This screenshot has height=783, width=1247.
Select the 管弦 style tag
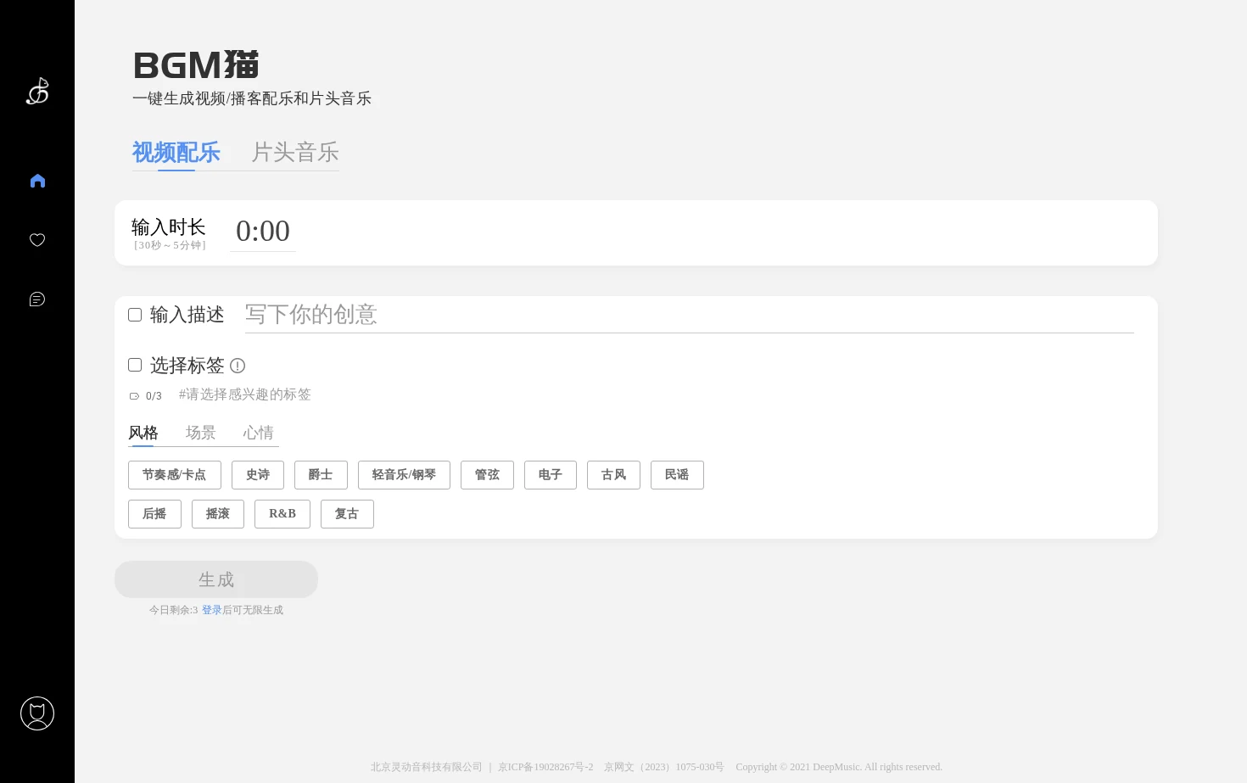(487, 475)
